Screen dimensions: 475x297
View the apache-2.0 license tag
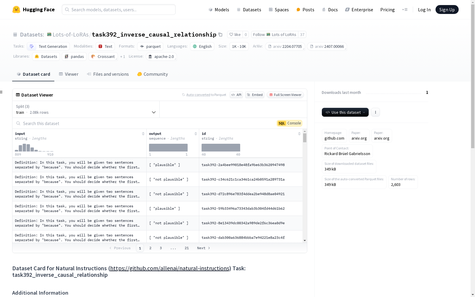point(161,56)
